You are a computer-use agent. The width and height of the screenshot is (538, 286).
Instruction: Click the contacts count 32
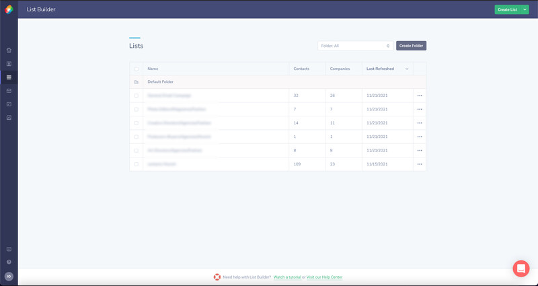click(296, 96)
